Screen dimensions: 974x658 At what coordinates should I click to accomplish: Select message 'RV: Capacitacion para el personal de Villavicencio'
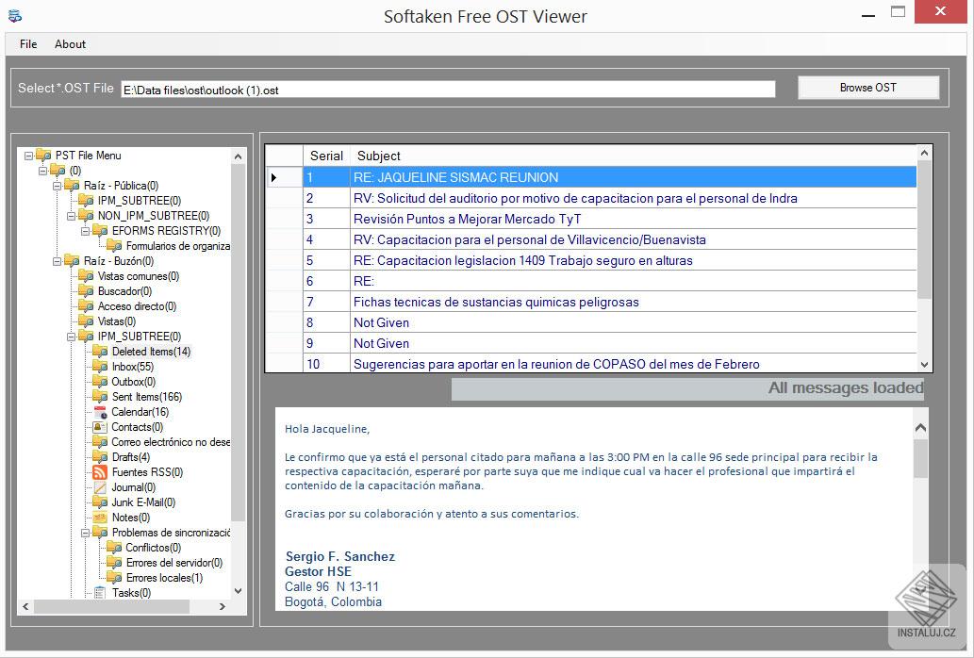coord(529,239)
